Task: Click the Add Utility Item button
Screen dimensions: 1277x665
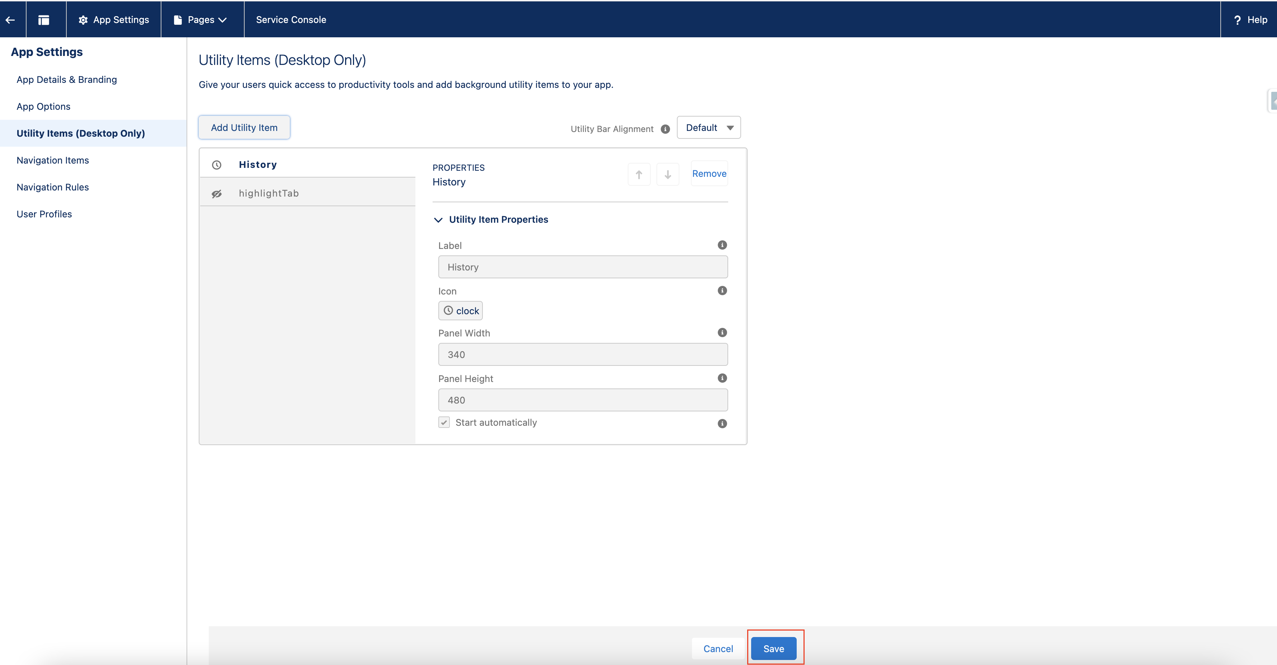Action: pyautogui.click(x=244, y=128)
